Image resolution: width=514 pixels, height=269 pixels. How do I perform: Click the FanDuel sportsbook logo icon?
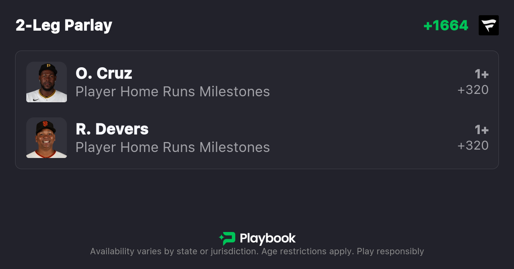[x=489, y=25]
